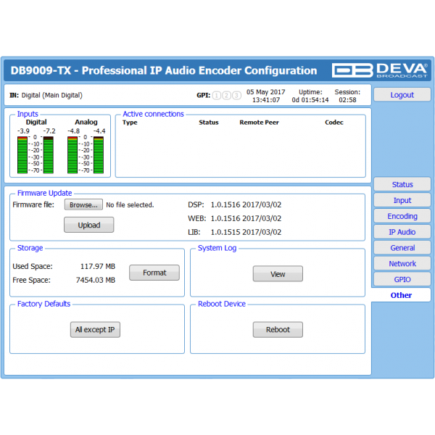Viewport: 435px width, 435px height.
Task: Open the Status page
Action: [x=402, y=184]
